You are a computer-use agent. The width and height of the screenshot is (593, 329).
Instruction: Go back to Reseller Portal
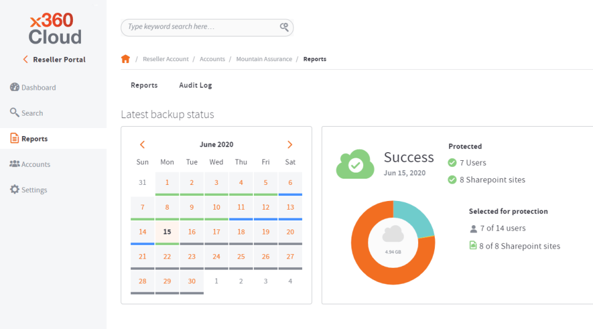(x=54, y=59)
